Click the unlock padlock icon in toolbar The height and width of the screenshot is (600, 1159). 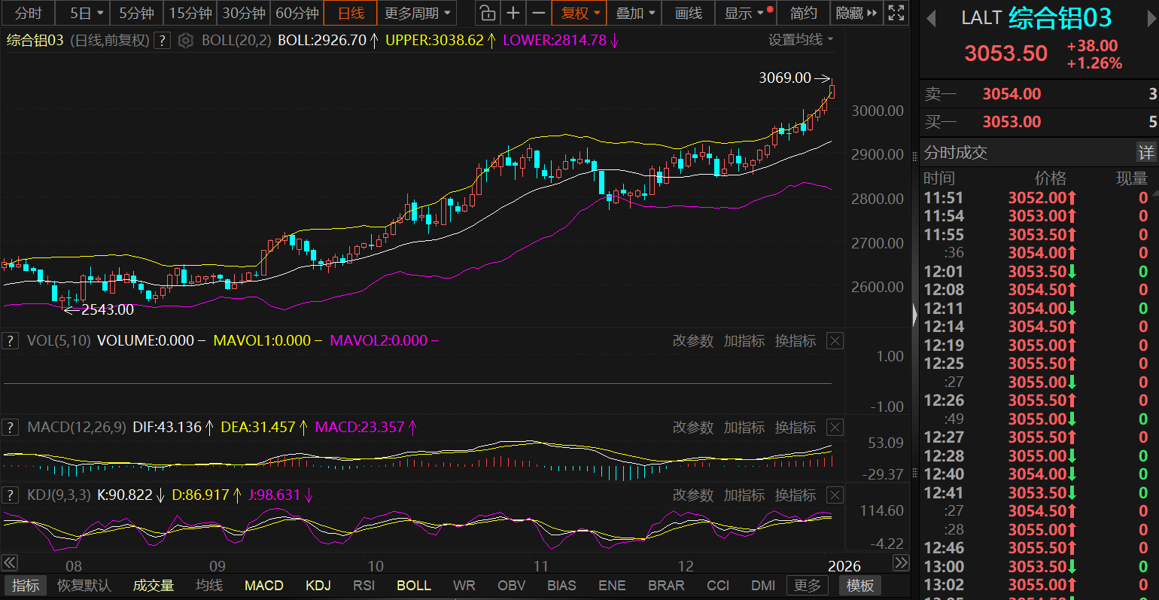coord(488,13)
